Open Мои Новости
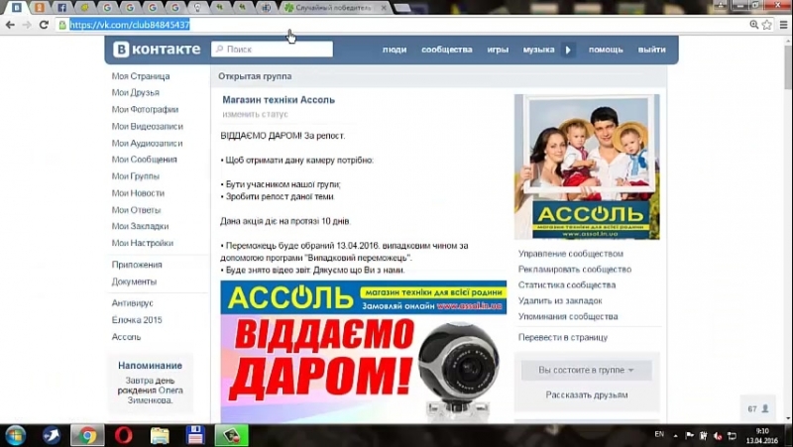 [x=138, y=192]
